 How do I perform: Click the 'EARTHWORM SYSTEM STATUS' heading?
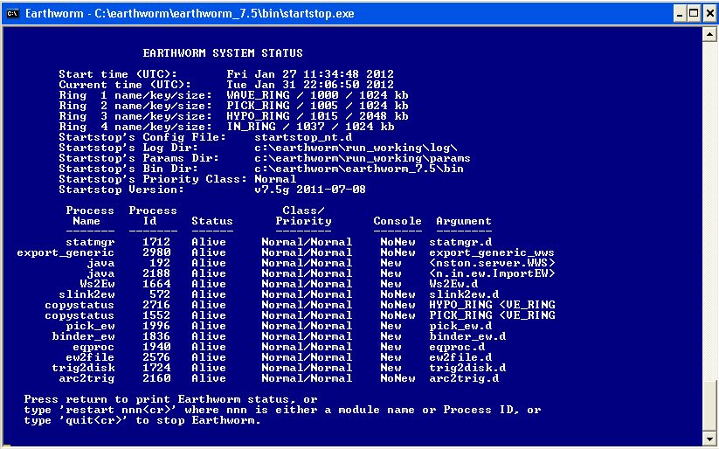(223, 53)
